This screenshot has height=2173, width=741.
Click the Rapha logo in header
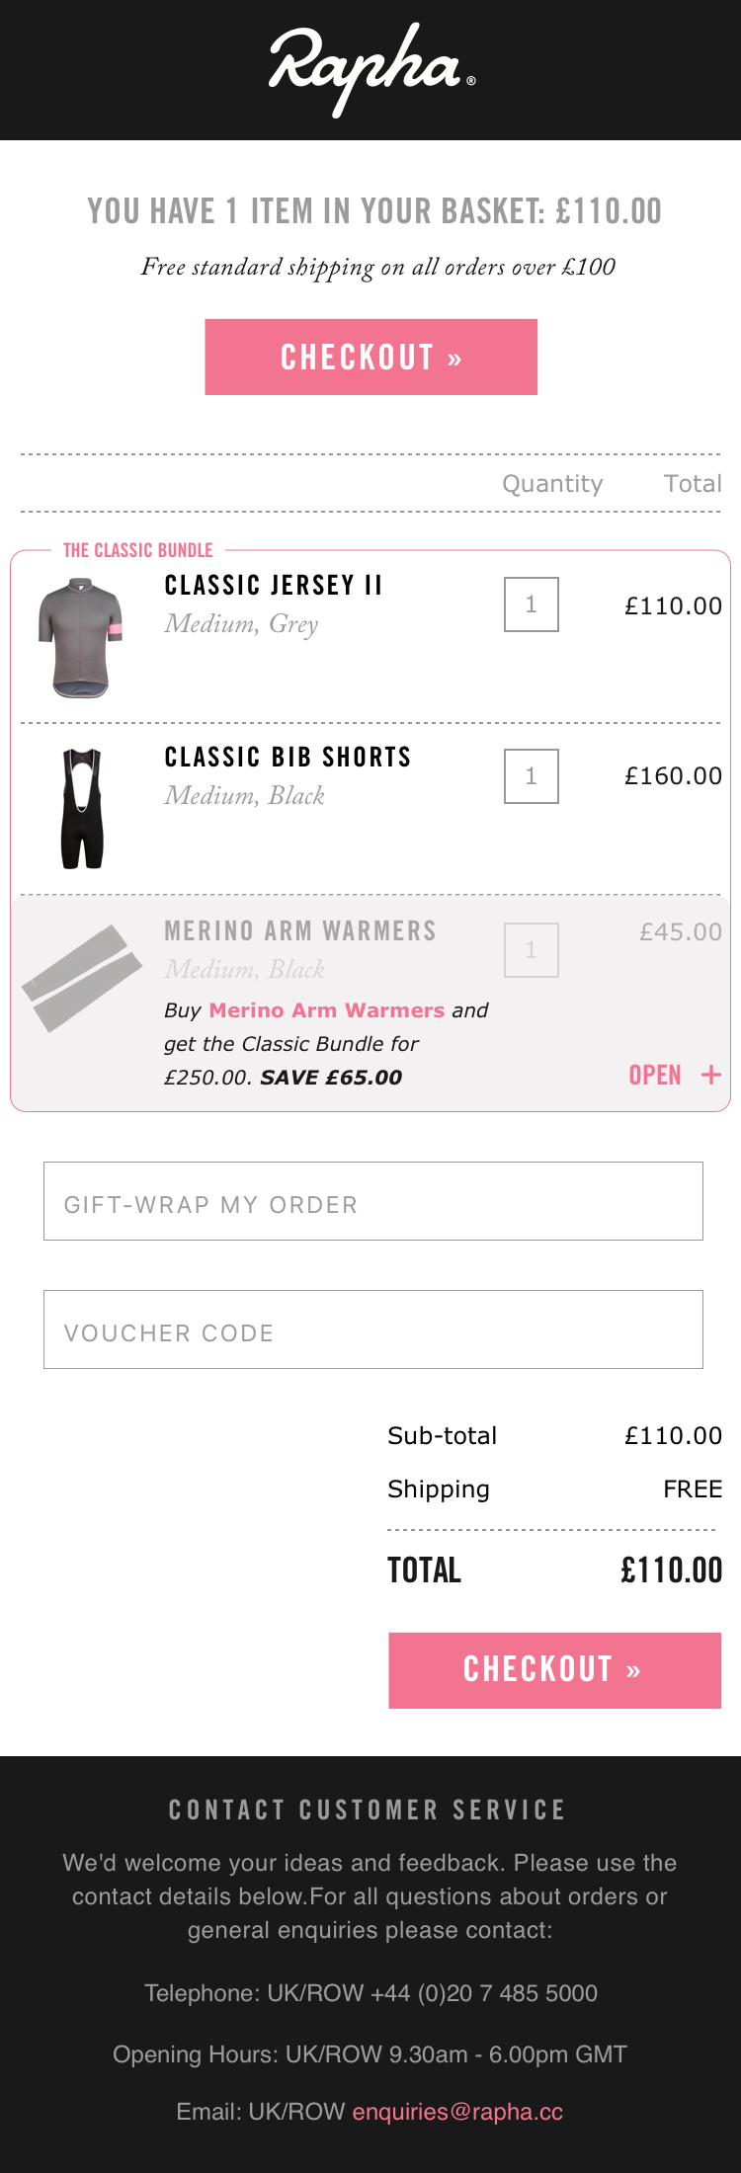click(x=371, y=69)
